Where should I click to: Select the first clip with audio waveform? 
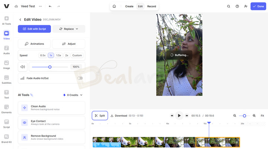click(x=107, y=142)
